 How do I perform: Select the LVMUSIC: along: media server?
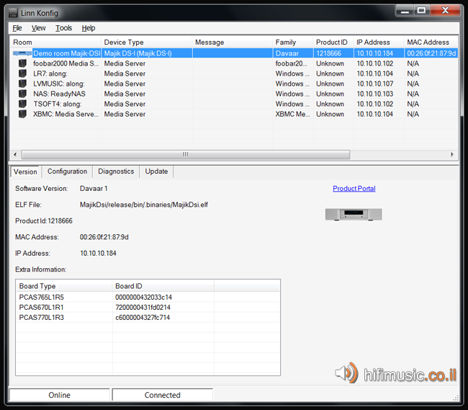[x=234, y=84]
